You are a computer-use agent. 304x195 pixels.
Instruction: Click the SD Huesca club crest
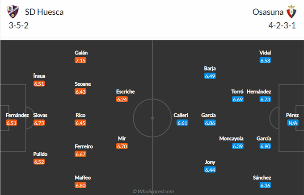click(13, 12)
